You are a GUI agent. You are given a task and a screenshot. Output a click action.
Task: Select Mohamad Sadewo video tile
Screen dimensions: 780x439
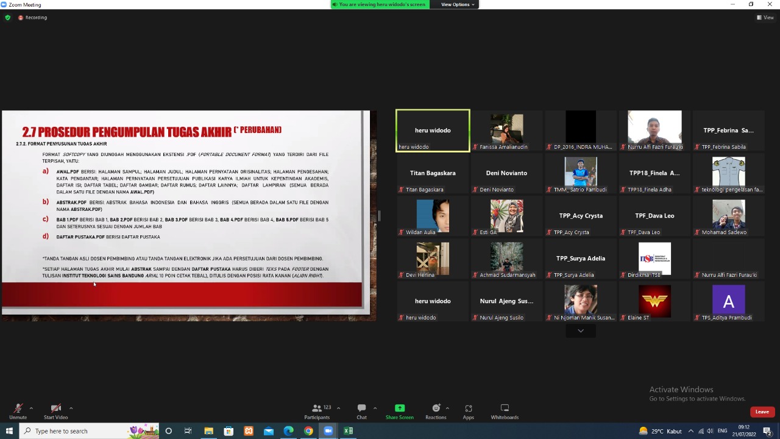(x=728, y=215)
